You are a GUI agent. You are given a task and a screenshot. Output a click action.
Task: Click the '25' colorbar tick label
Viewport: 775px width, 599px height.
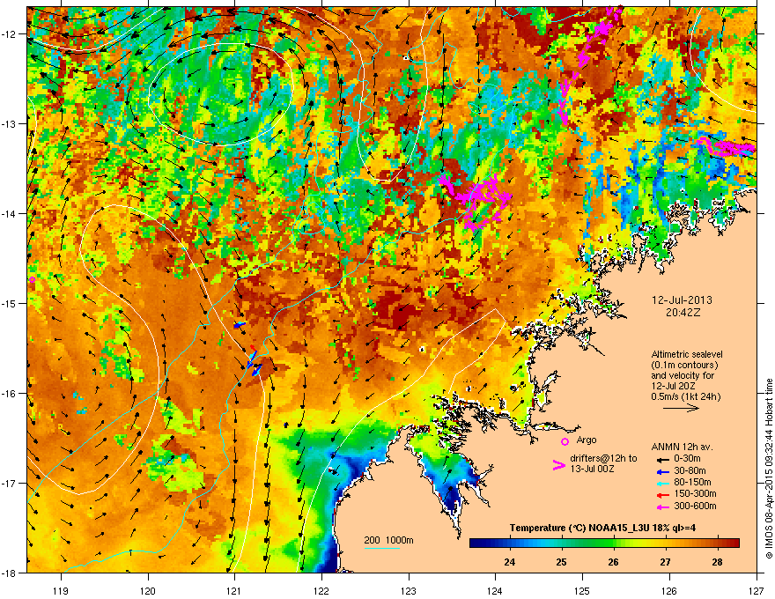(x=561, y=562)
